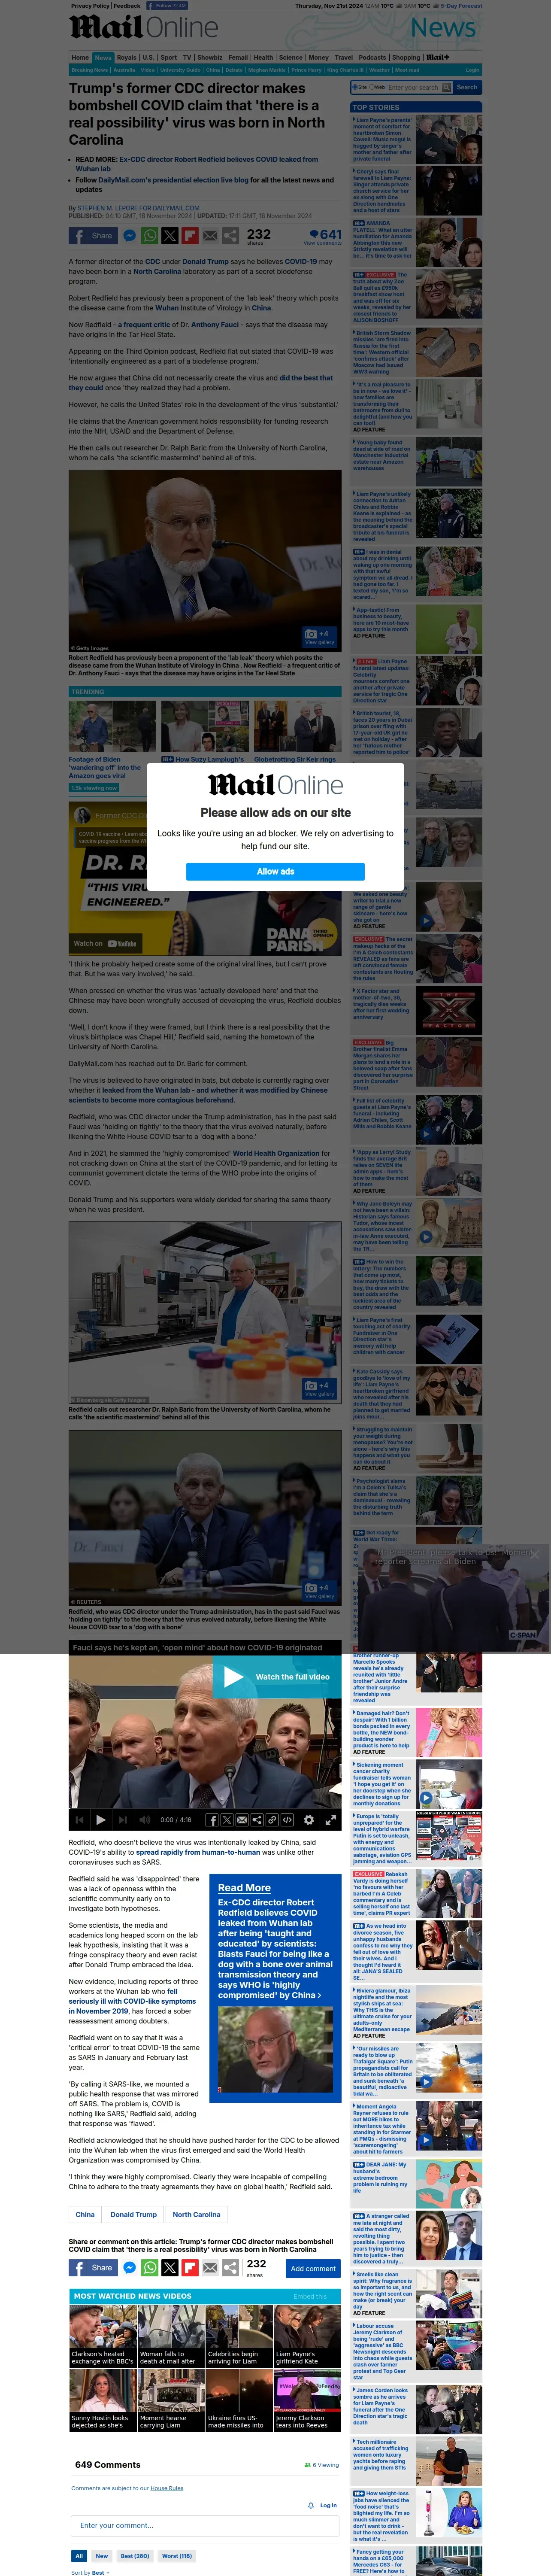
Task: Open the Home navigation tab
Action: 80,57
